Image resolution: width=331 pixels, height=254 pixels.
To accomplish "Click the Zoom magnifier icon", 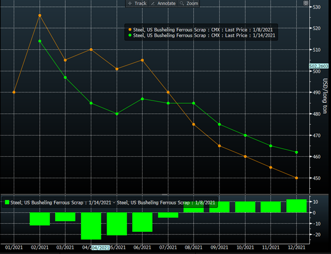I will point(182,3).
